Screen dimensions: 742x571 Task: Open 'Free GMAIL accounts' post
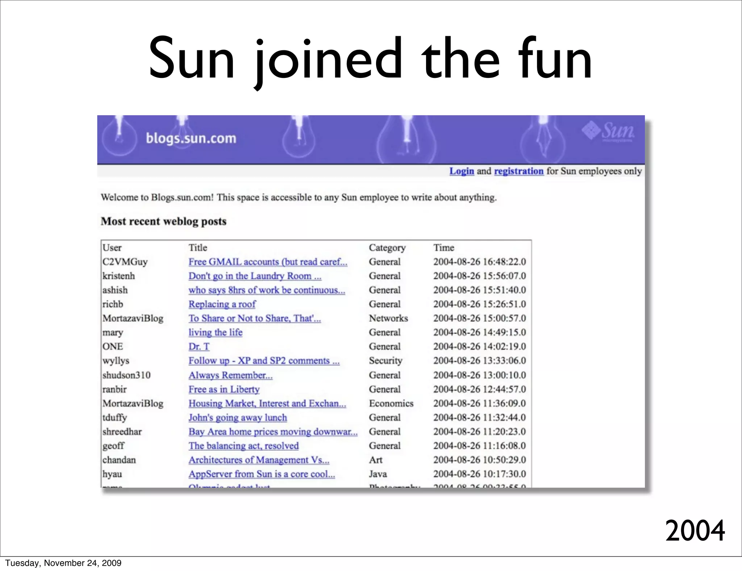(x=268, y=262)
